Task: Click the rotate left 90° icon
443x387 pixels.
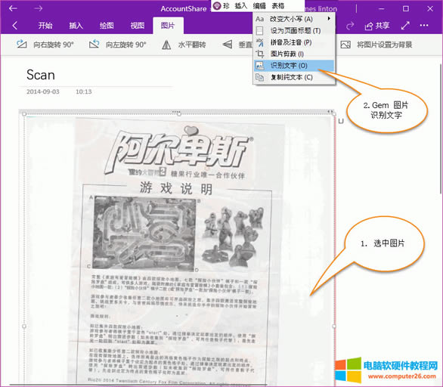Action: (94, 45)
